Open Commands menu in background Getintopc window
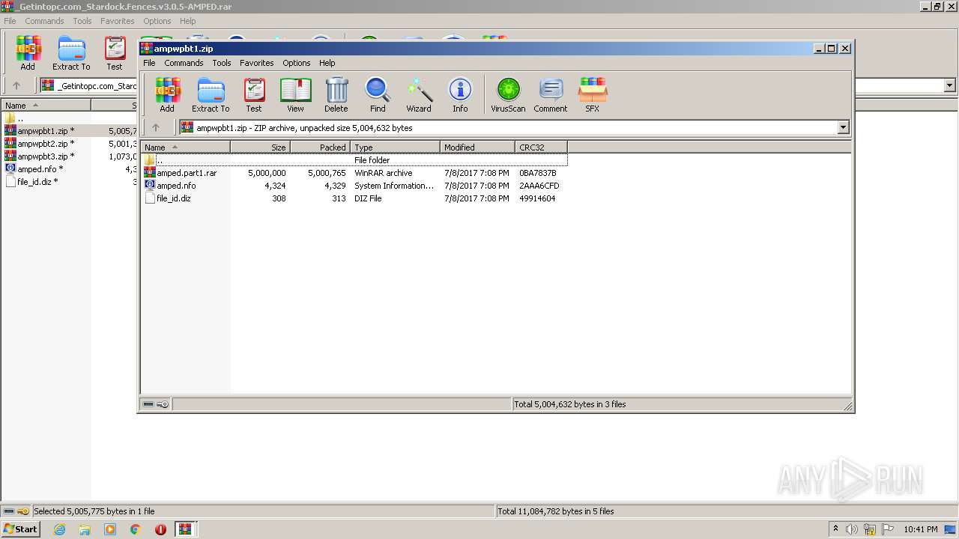The width and height of the screenshot is (959, 539). pyautogui.click(x=44, y=21)
